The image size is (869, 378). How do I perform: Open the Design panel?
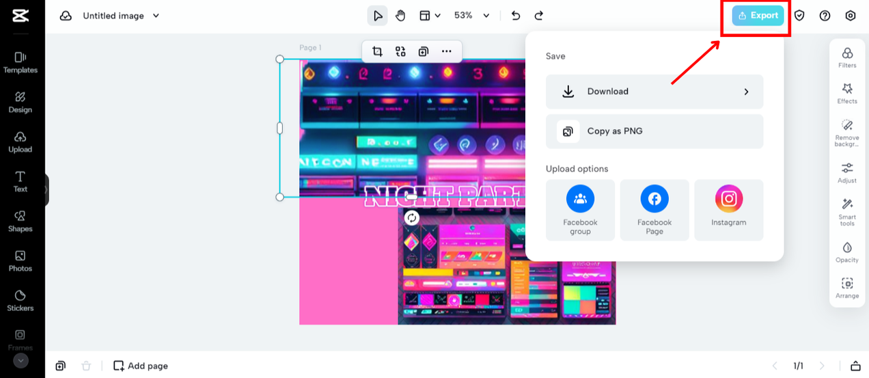(x=20, y=103)
